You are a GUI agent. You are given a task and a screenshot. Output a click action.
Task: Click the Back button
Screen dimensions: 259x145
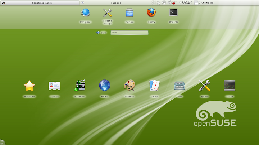point(101,33)
